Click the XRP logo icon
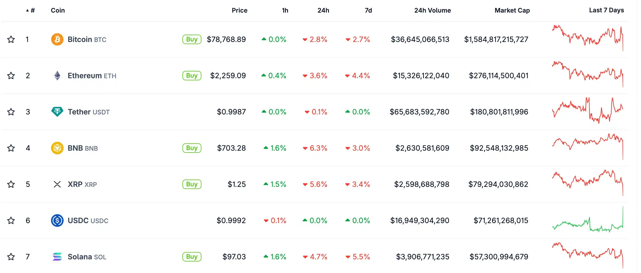The image size is (641, 273). 57,184
